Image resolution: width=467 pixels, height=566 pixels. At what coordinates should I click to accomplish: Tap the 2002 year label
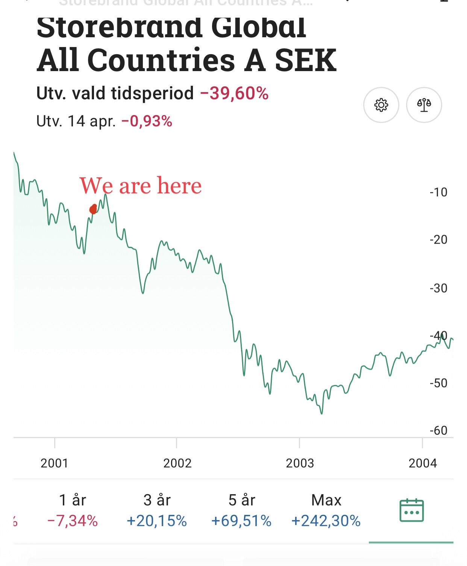pyautogui.click(x=177, y=463)
